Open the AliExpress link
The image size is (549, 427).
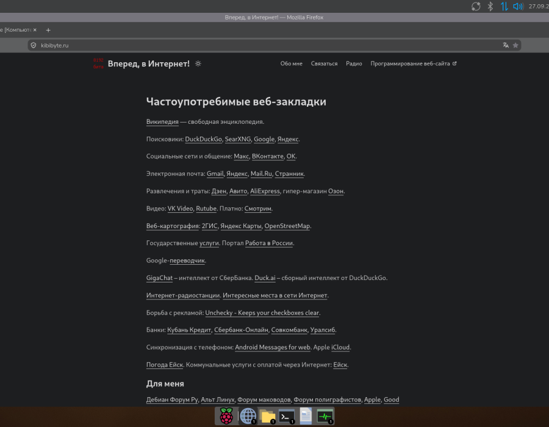pyautogui.click(x=265, y=192)
